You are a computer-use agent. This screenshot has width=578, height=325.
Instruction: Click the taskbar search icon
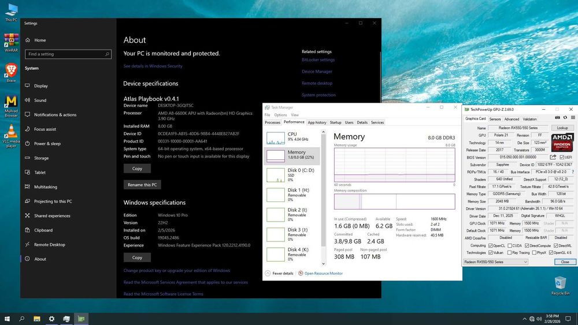[x=22, y=319]
